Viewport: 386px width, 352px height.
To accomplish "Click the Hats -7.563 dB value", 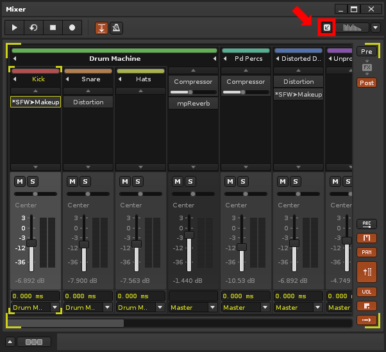I will 135,280.
